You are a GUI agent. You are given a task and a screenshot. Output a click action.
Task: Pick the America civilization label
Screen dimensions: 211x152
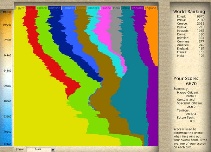click(93, 8)
